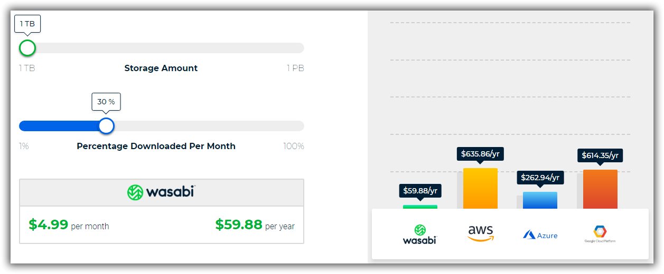
Task: Click the blue Azure chart bar
Action: pos(540,200)
